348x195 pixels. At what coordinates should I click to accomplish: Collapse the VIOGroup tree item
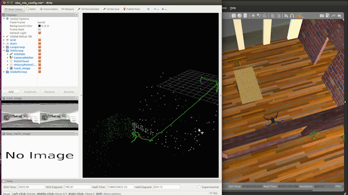(4, 50)
